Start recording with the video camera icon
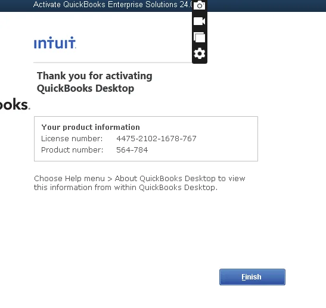 point(200,21)
